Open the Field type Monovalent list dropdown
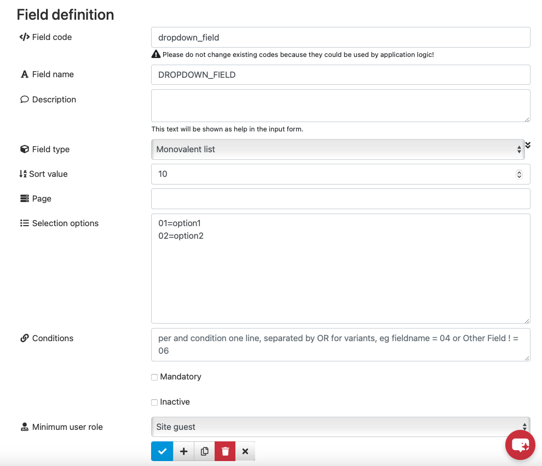This screenshot has width=542, height=466. coord(338,149)
